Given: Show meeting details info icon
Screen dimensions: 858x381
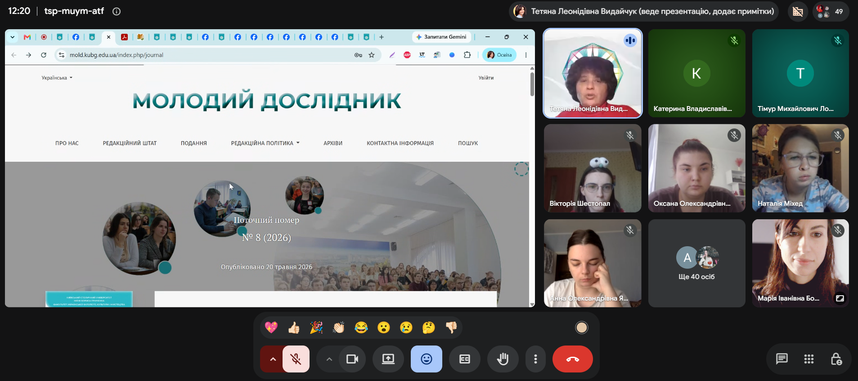Looking at the screenshot, I should pyautogui.click(x=117, y=12).
